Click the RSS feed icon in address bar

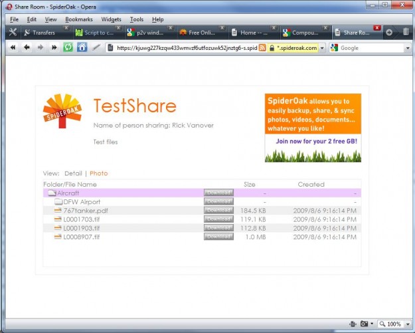262,48
